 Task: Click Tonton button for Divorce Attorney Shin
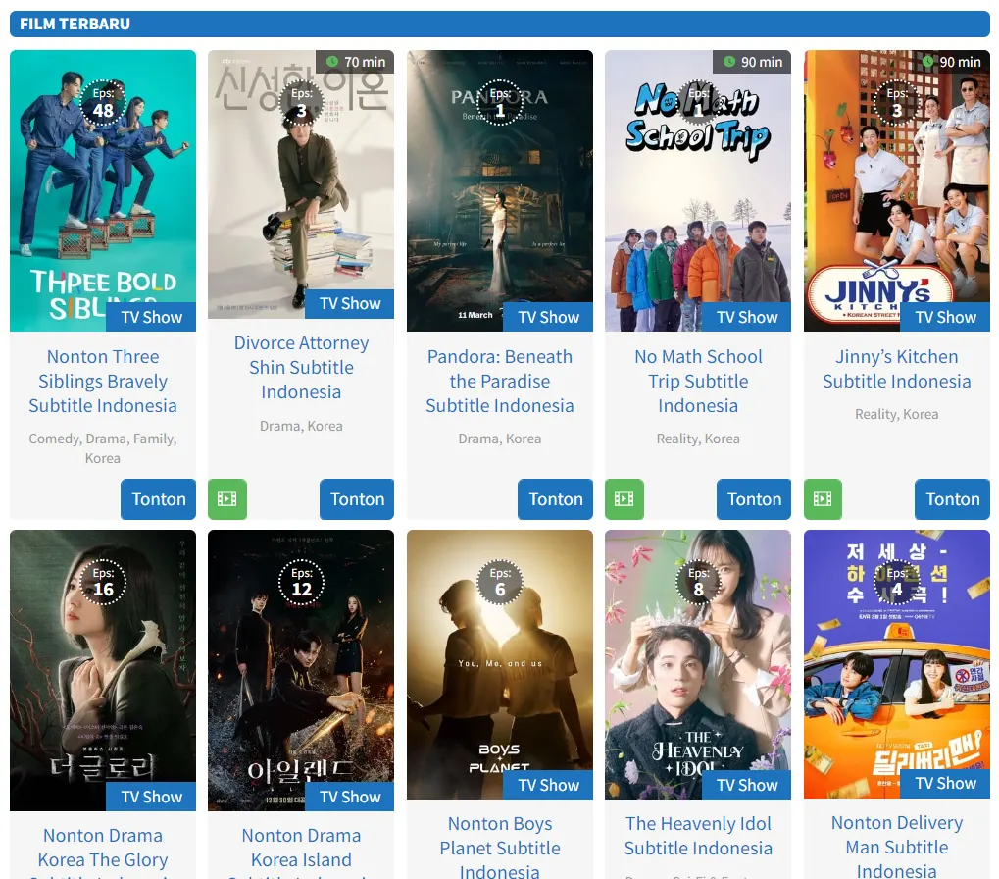point(357,499)
